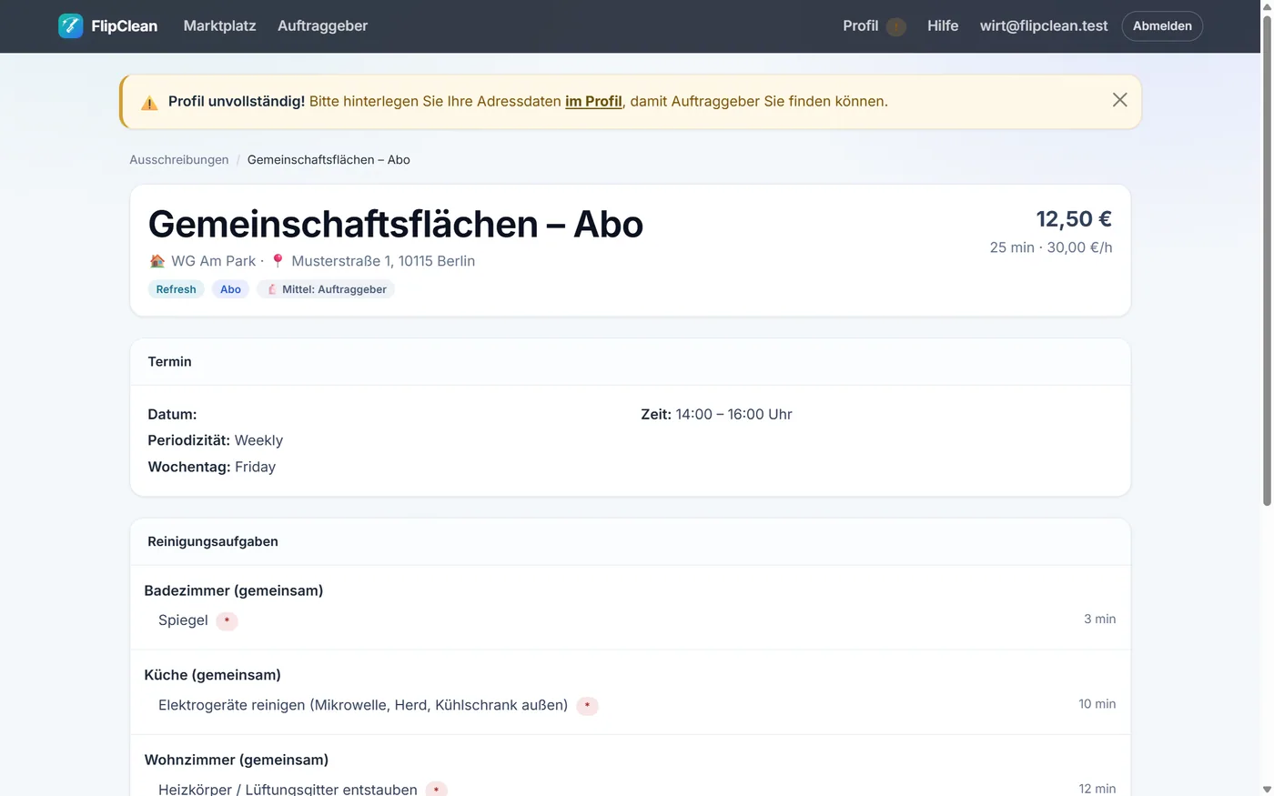Click the 'Reinigungsaufgaben' section header
Screen dimensions: 1274x796
[x=213, y=541]
